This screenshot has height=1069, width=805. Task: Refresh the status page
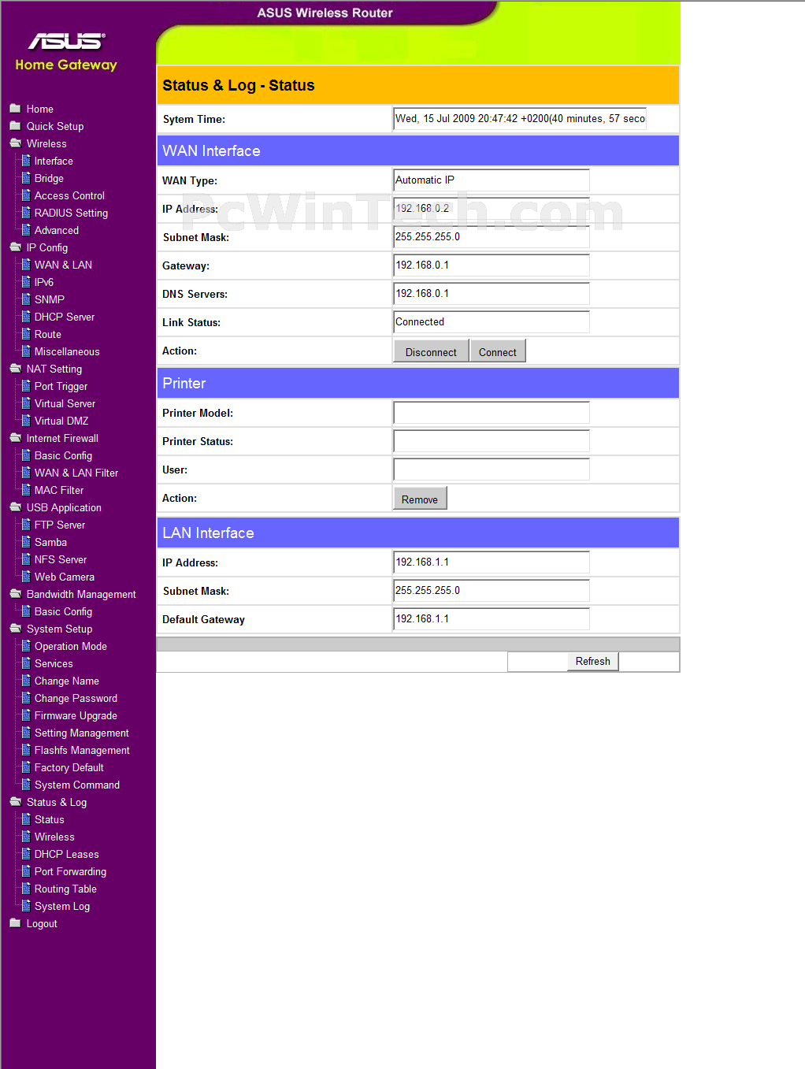click(x=592, y=662)
